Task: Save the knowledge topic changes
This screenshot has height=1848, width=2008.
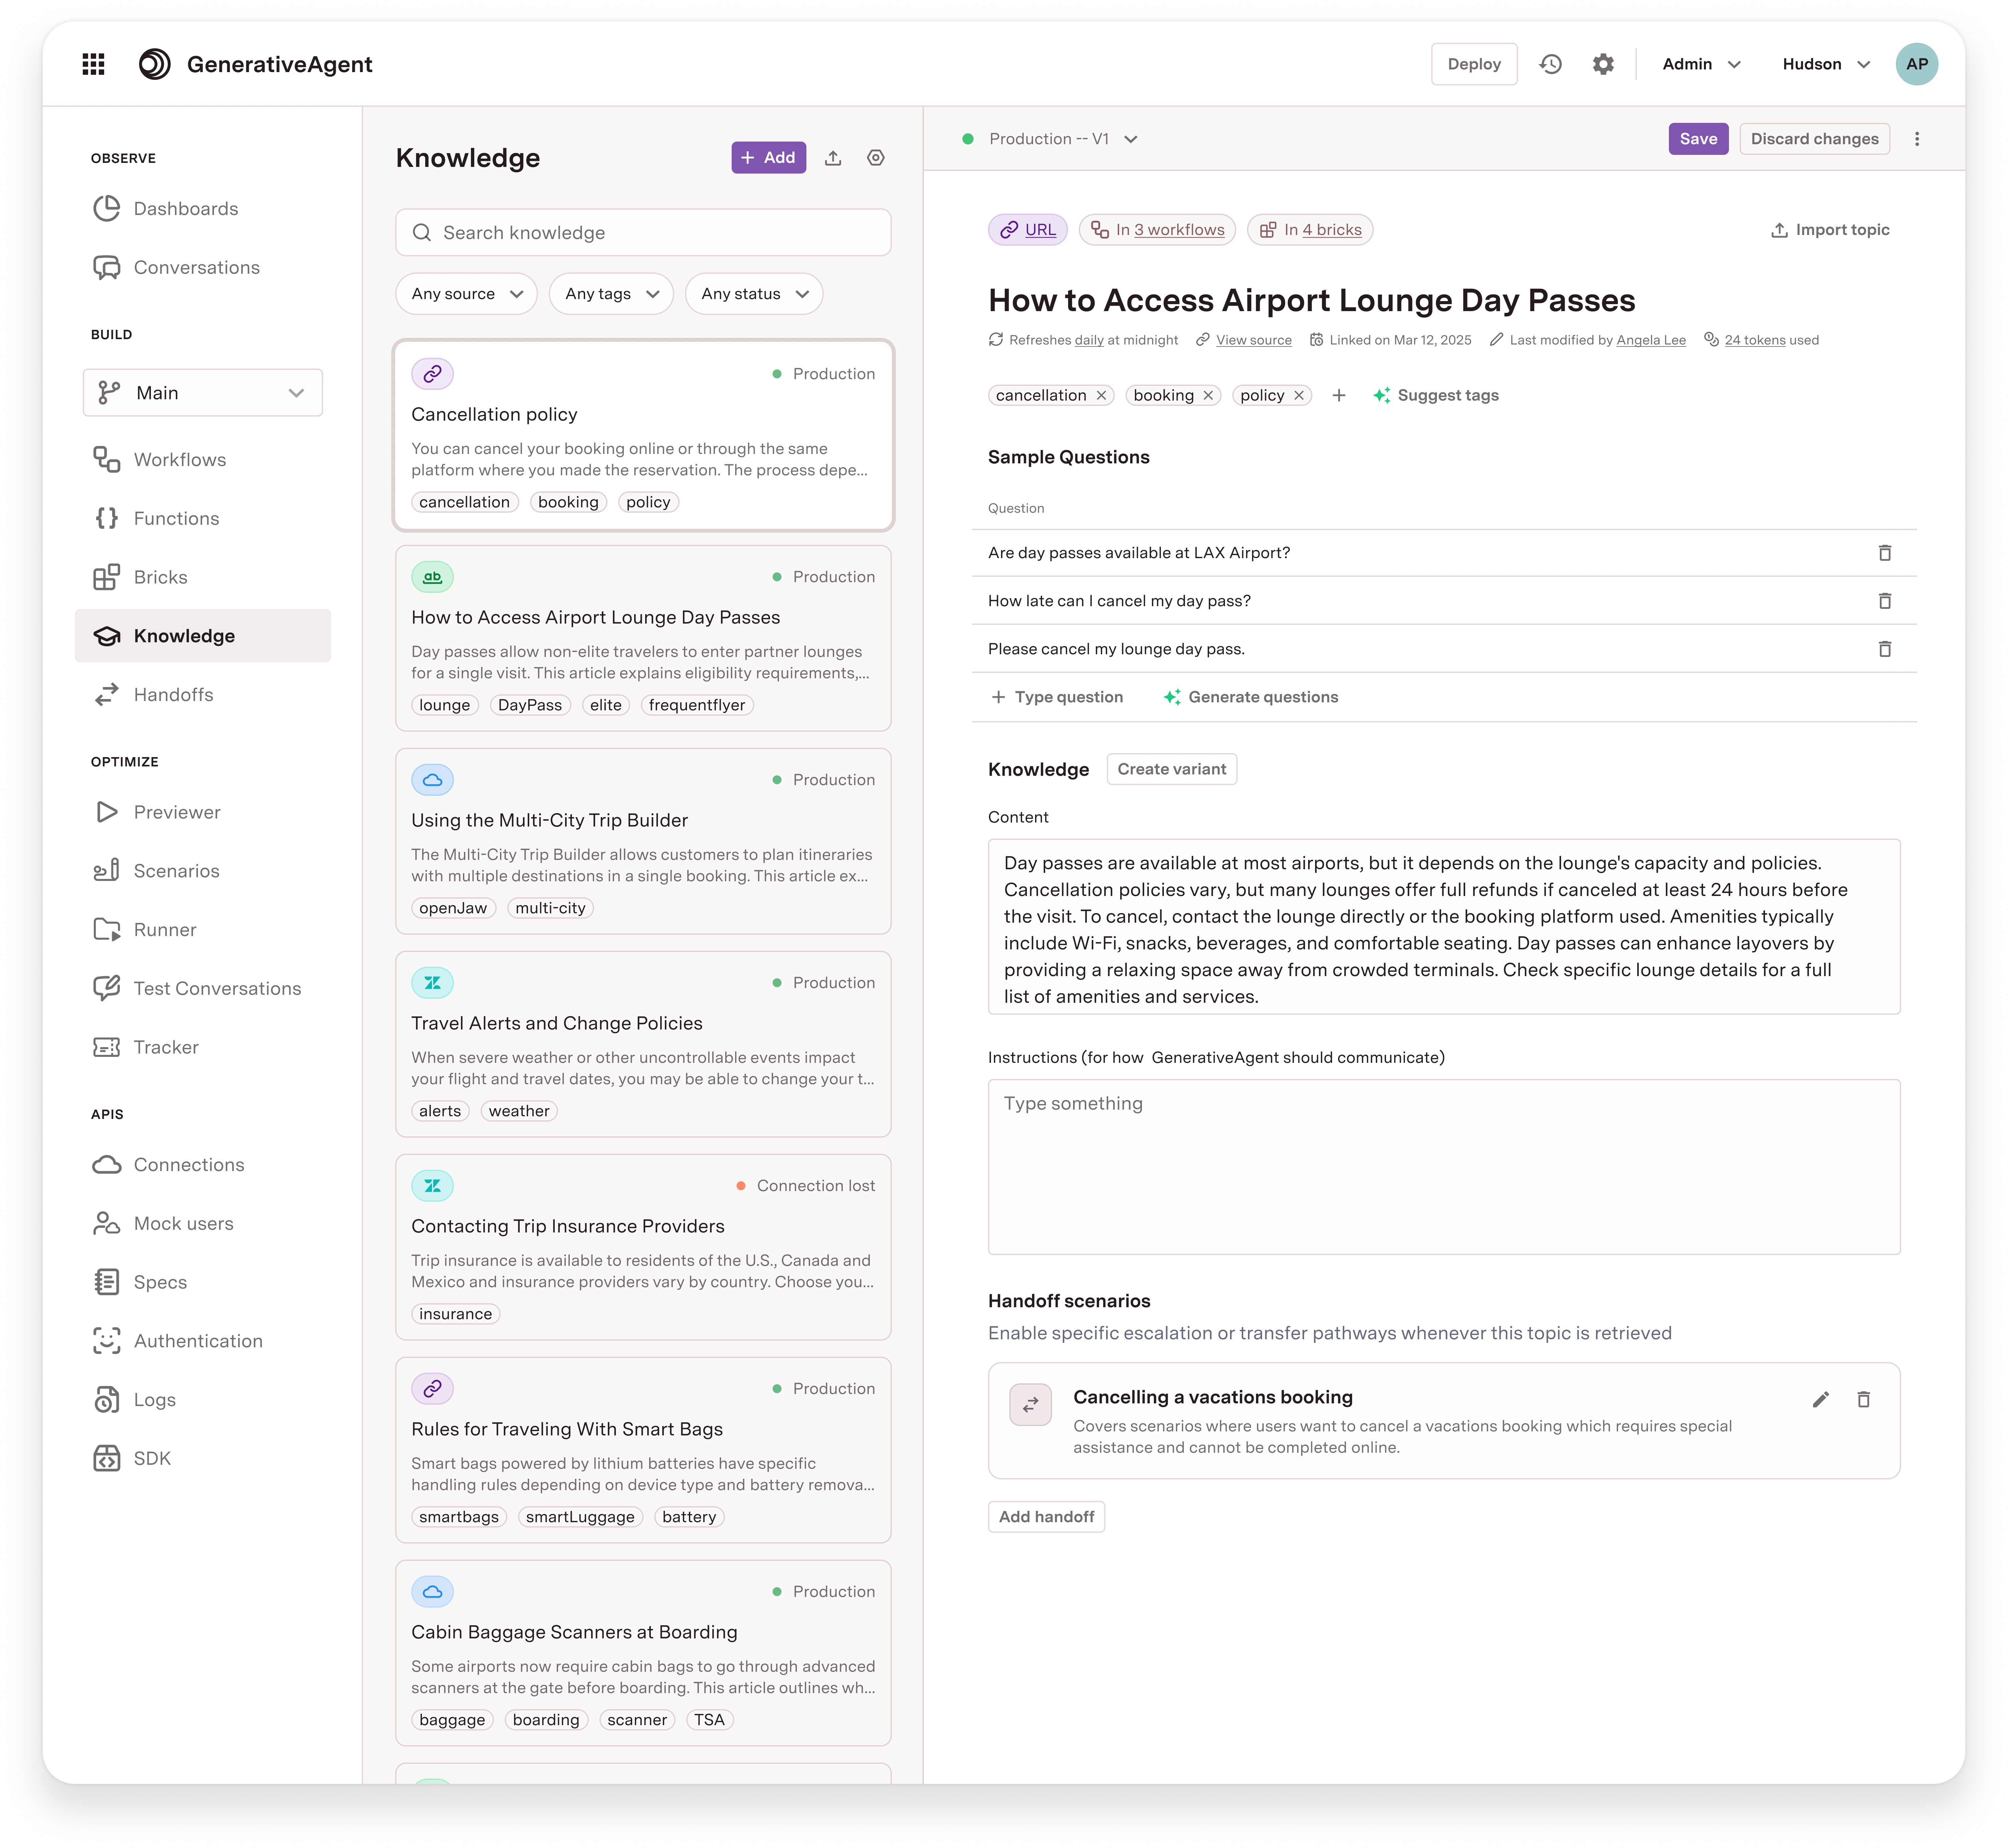Action: coord(1698,139)
